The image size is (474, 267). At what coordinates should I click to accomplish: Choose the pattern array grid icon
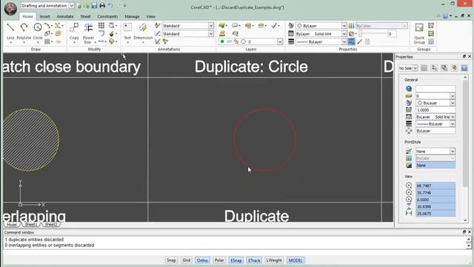click(101, 26)
